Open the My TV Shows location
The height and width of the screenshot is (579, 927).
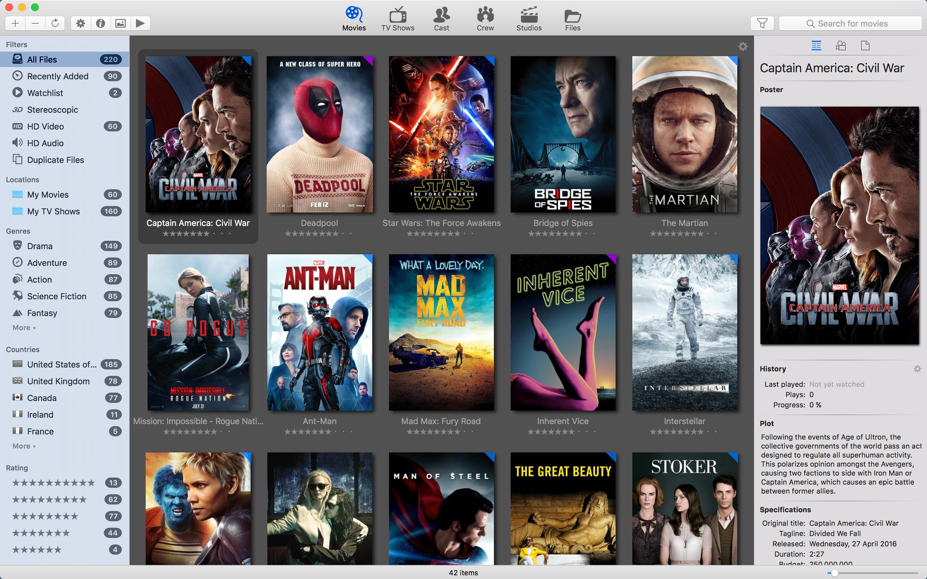64,211
